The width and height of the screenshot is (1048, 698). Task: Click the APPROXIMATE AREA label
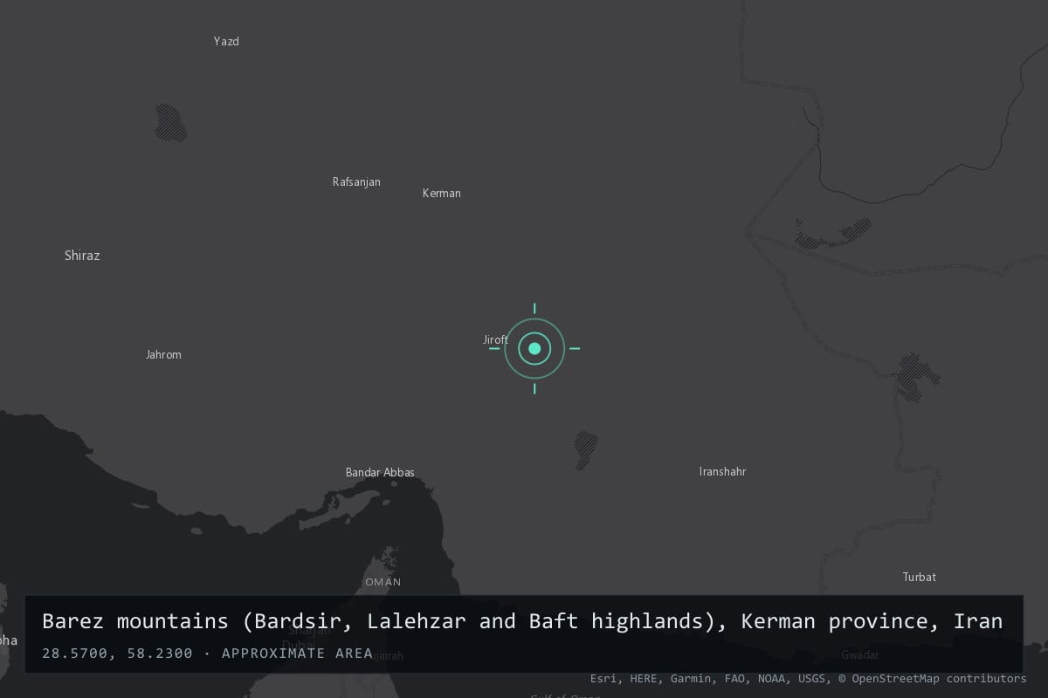click(x=297, y=654)
